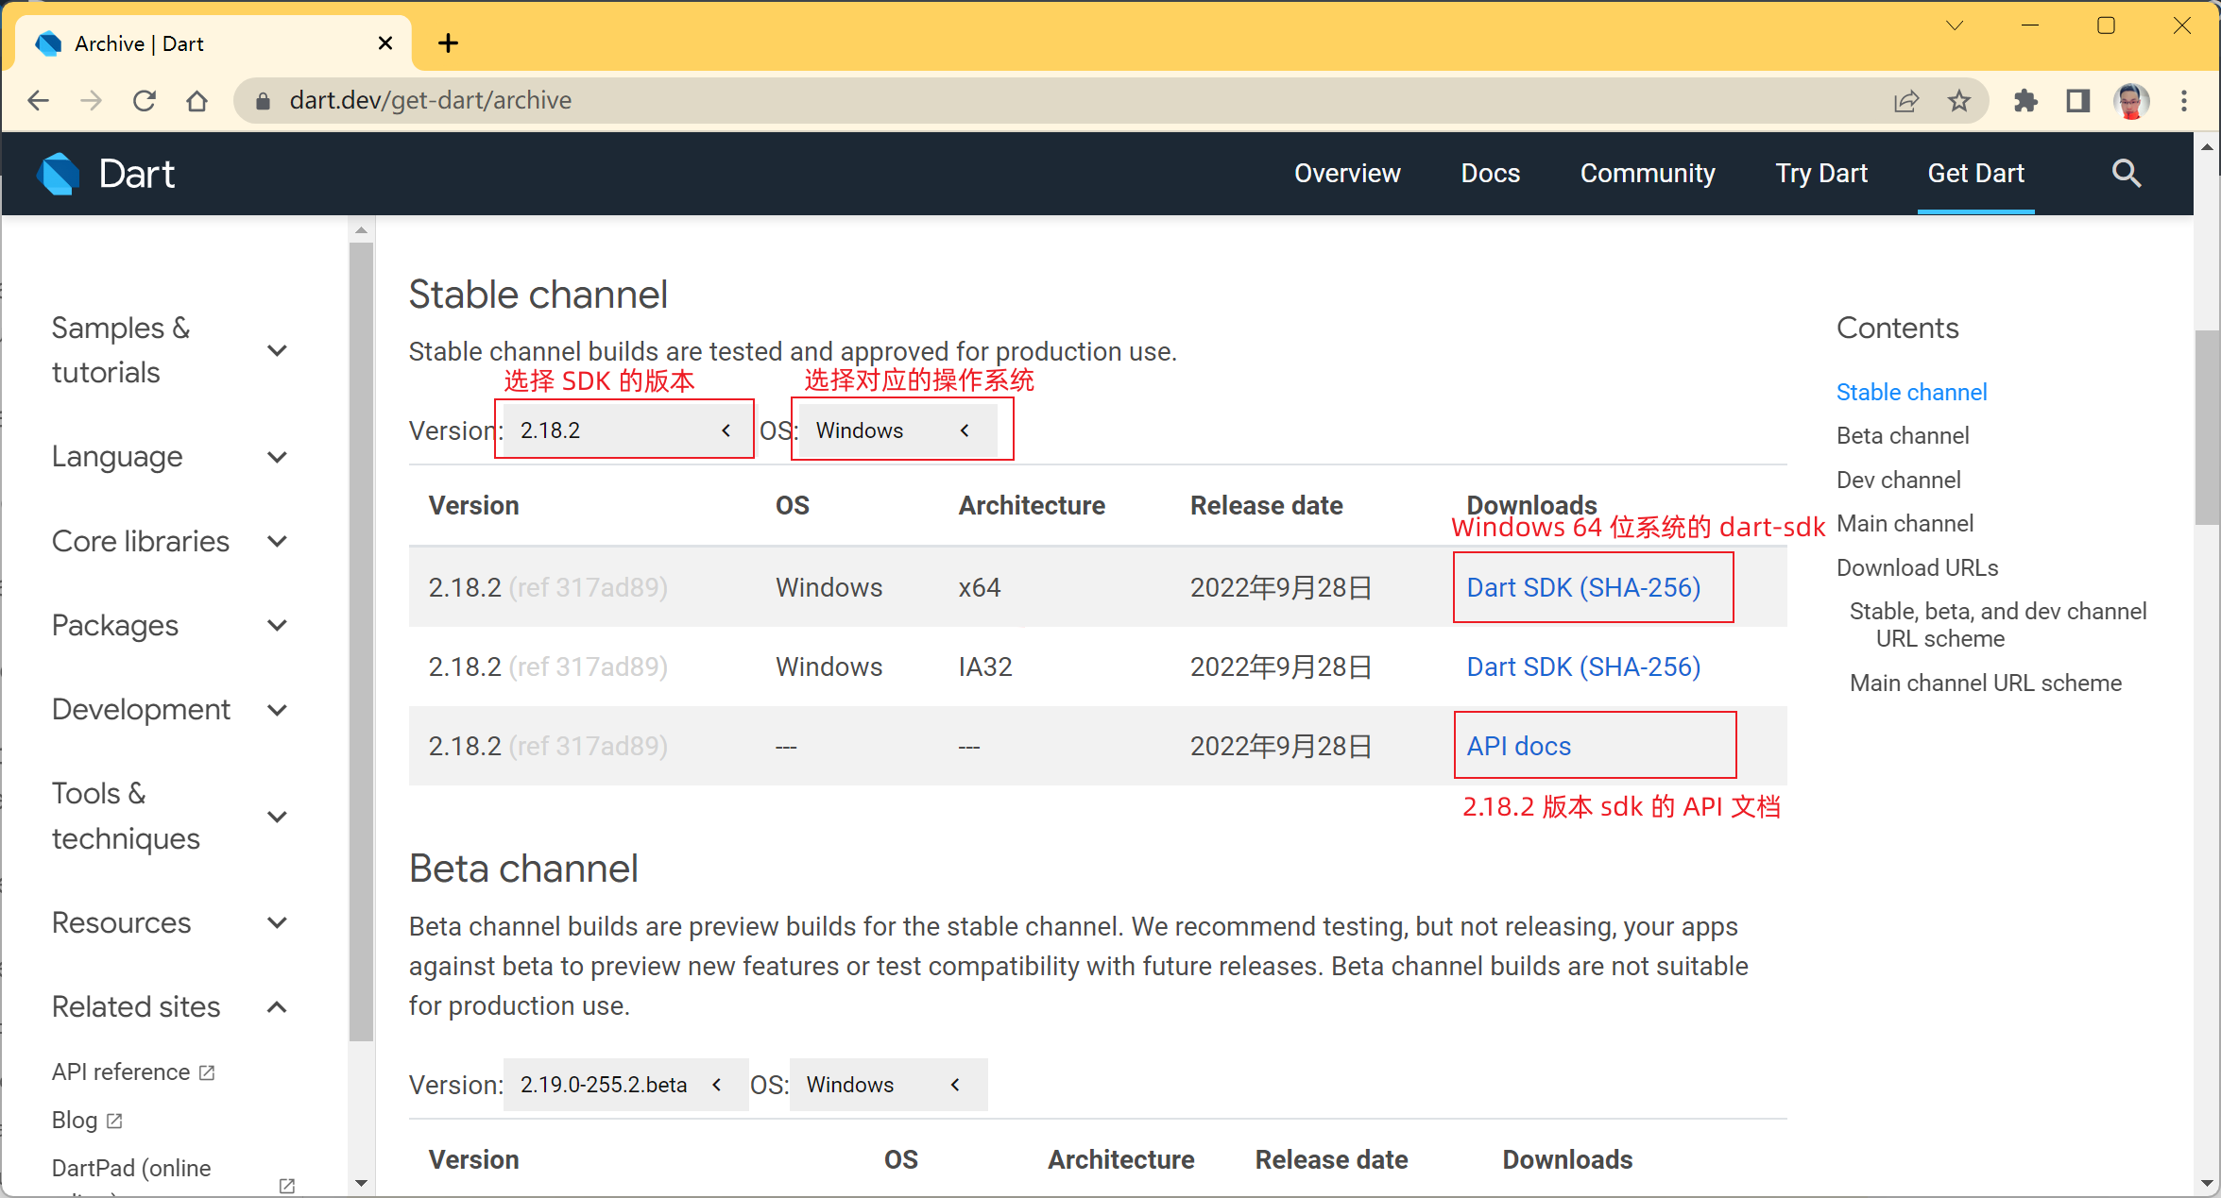
Task: Open the tab search chevron in title bar
Action: (1956, 25)
